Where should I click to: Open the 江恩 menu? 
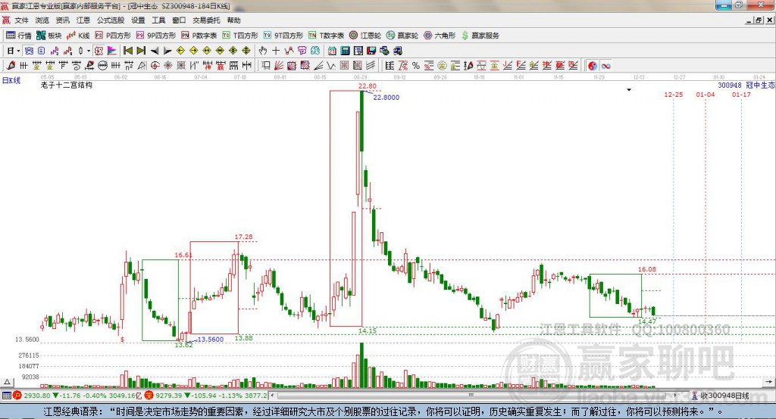coord(83,20)
